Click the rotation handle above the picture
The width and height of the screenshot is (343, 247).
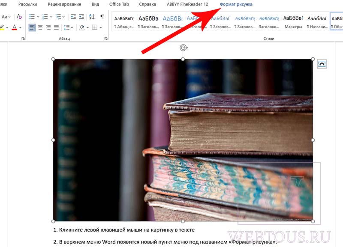click(183, 48)
